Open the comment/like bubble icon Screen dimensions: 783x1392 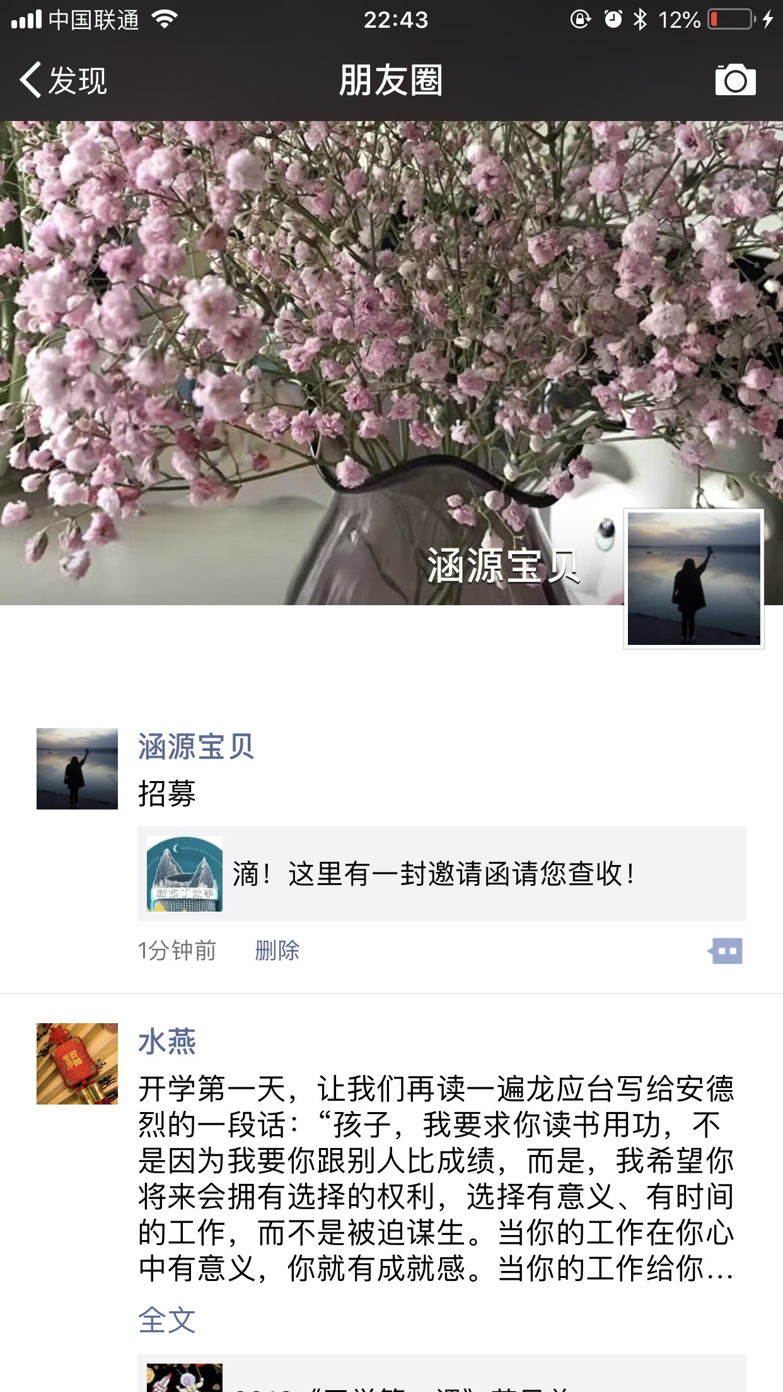click(725, 951)
